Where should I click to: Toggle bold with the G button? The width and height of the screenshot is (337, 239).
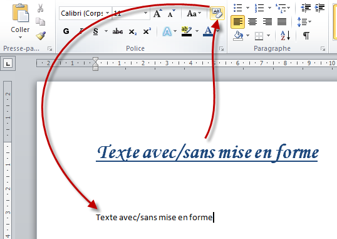(x=66, y=31)
